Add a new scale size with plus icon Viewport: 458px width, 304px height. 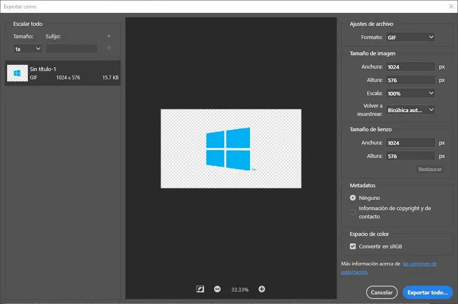(109, 36)
